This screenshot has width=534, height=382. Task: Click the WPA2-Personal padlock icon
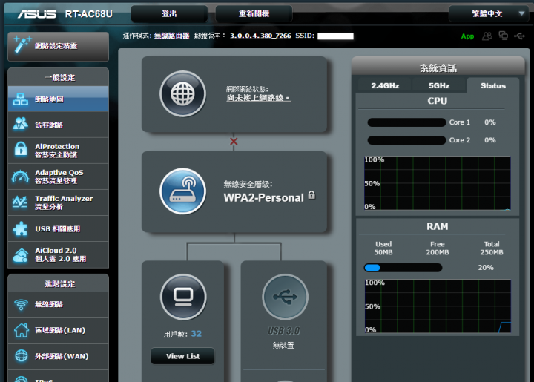(x=311, y=195)
